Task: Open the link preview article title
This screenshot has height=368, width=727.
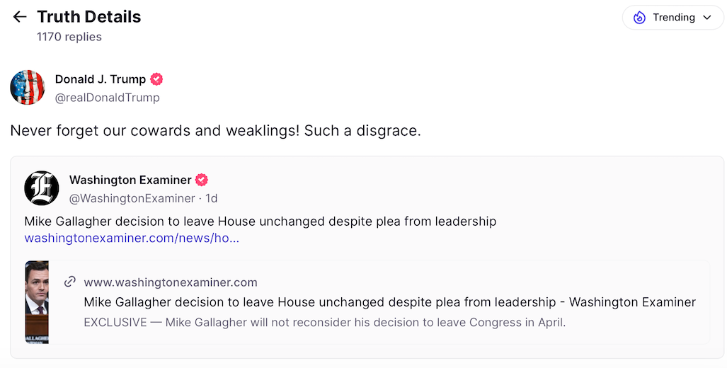Action: (389, 302)
